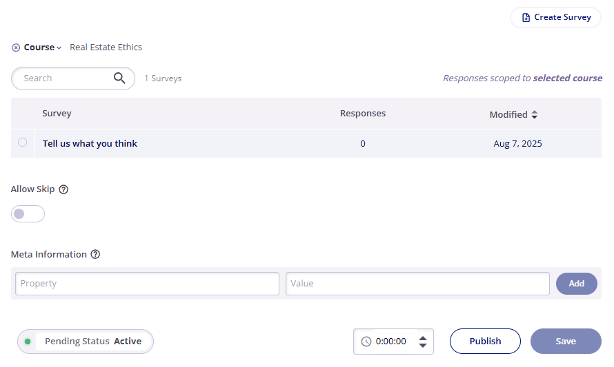Publish the survey
Screen dimensions: 614x367
[485, 342]
